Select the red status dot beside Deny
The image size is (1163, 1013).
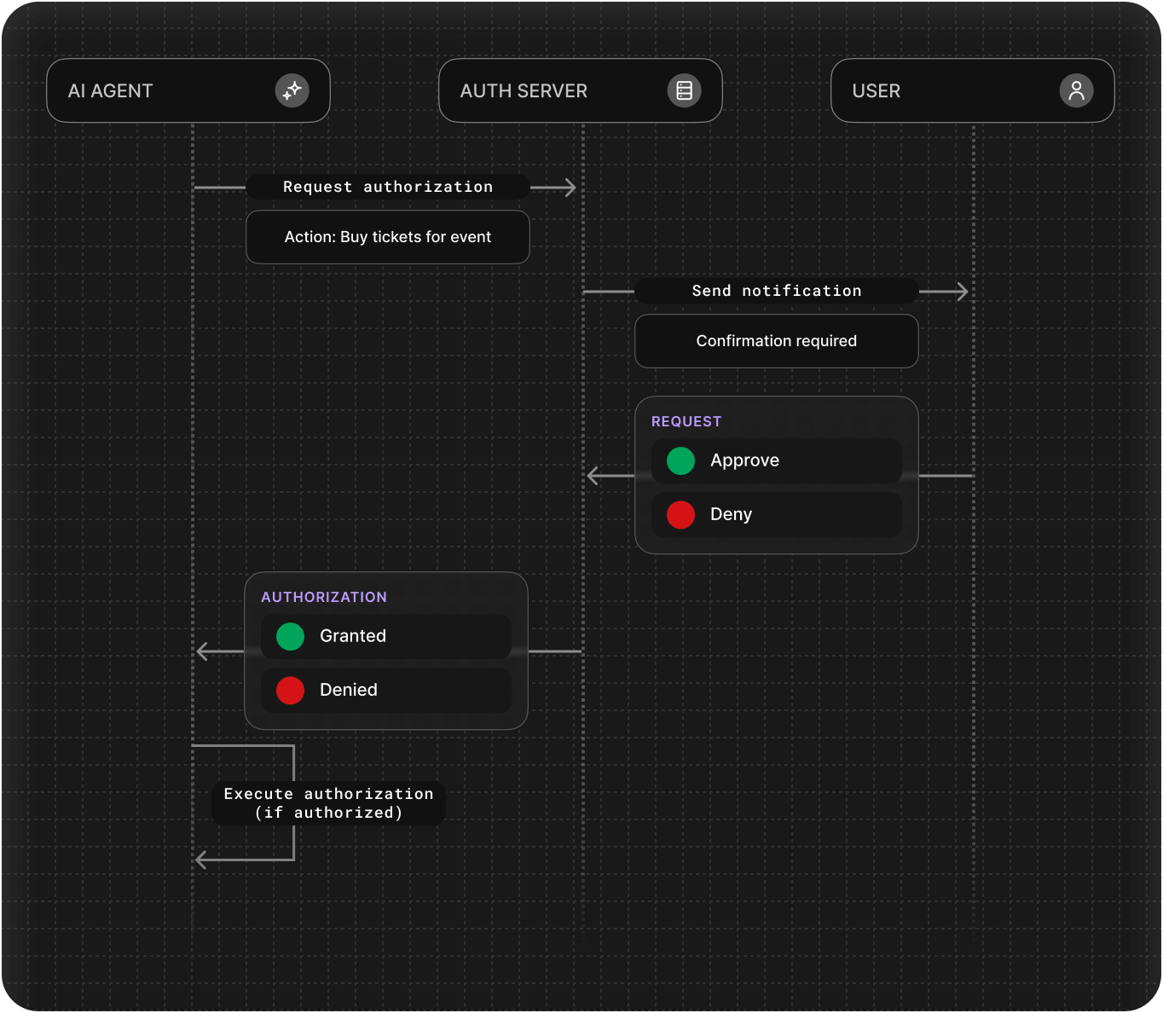click(x=680, y=514)
